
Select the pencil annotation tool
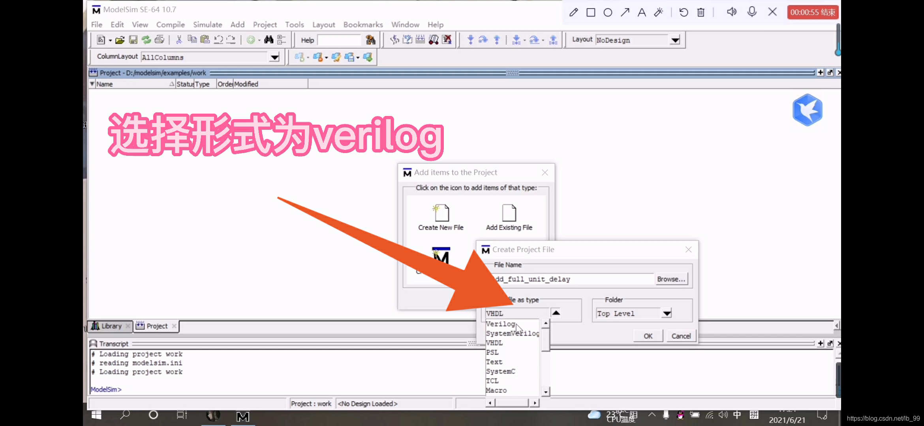[x=573, y=12]
